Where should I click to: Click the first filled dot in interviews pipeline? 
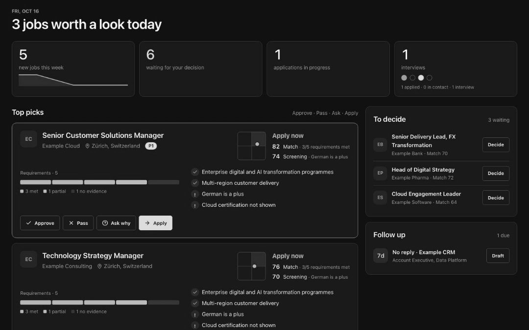[x=404, y=78]
